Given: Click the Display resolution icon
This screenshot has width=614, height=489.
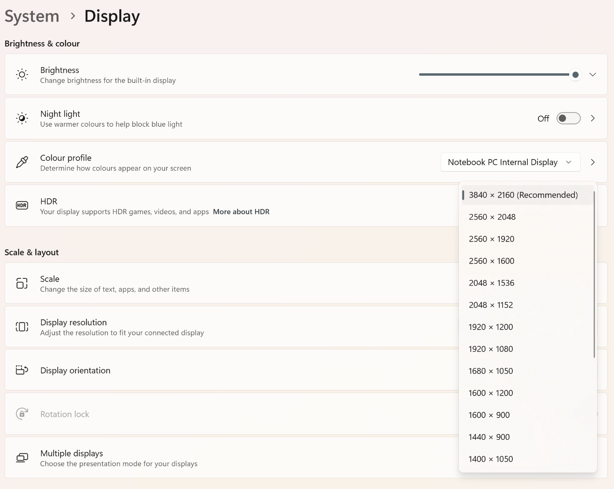Looking at the screenshot, I should coord(22,327).
